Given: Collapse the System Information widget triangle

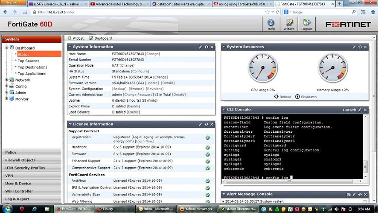Looking at the screenshot, I should pyautogui.click(x=70, y=47).
